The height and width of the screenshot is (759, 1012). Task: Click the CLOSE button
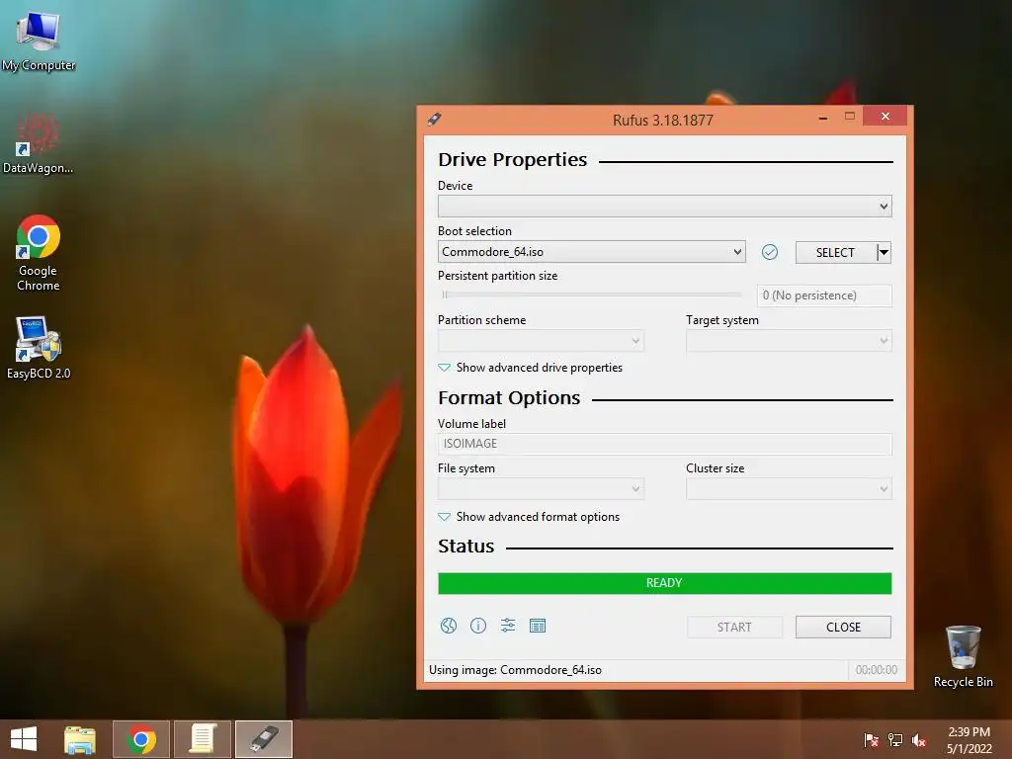click(844, 628)
